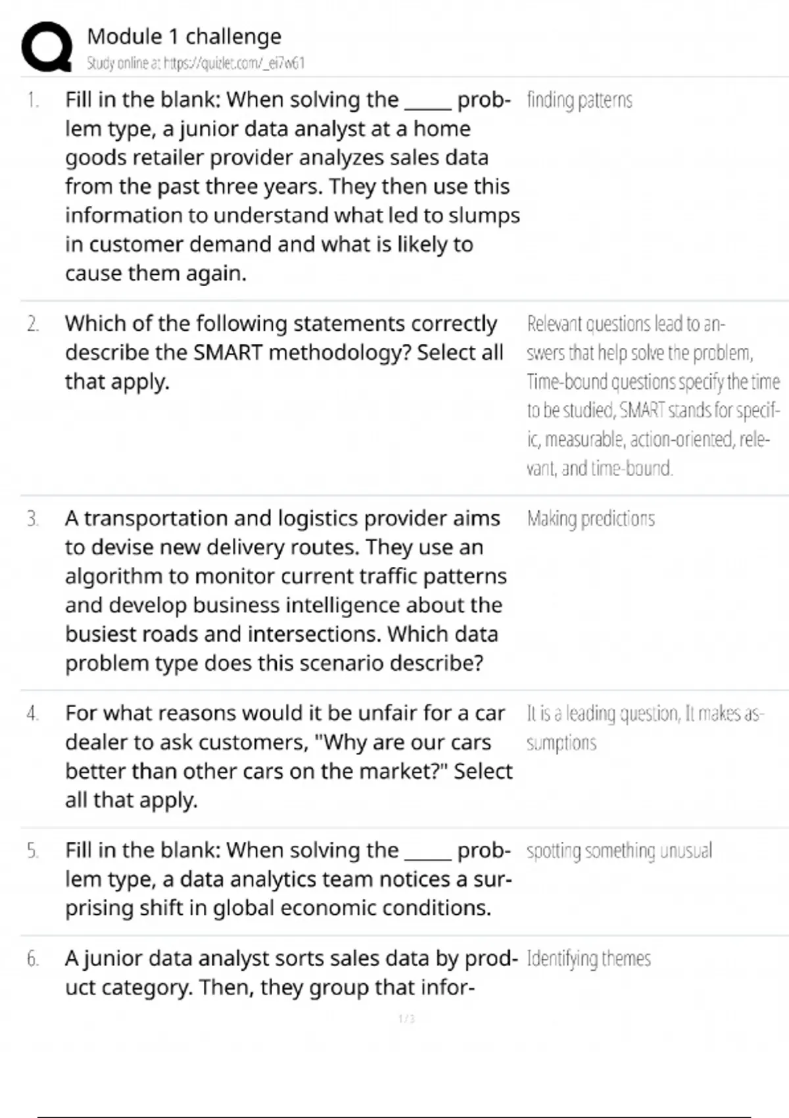Click the SMART methodology question text
The image size is (789, 1118).
pyautogui.click(x=283, y=352)
